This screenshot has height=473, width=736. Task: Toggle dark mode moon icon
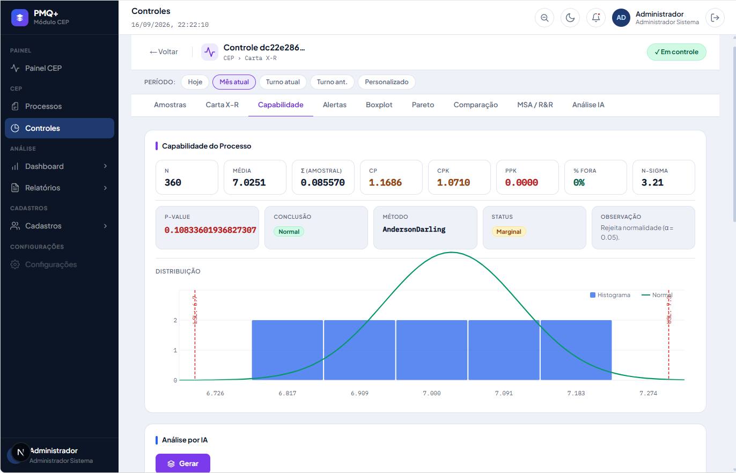[570, 18]
